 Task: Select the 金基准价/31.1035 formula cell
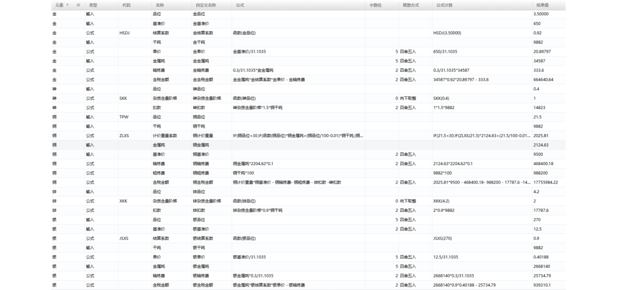coord(249,52)
